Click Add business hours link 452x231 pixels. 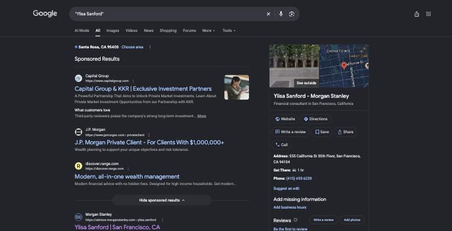290,207
